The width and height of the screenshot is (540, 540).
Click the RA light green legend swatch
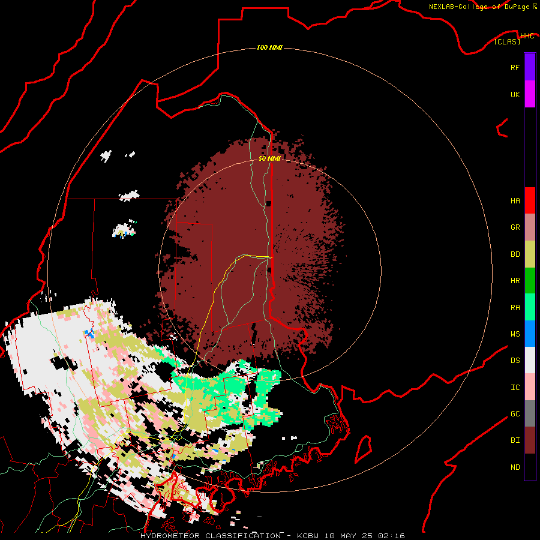530,307
